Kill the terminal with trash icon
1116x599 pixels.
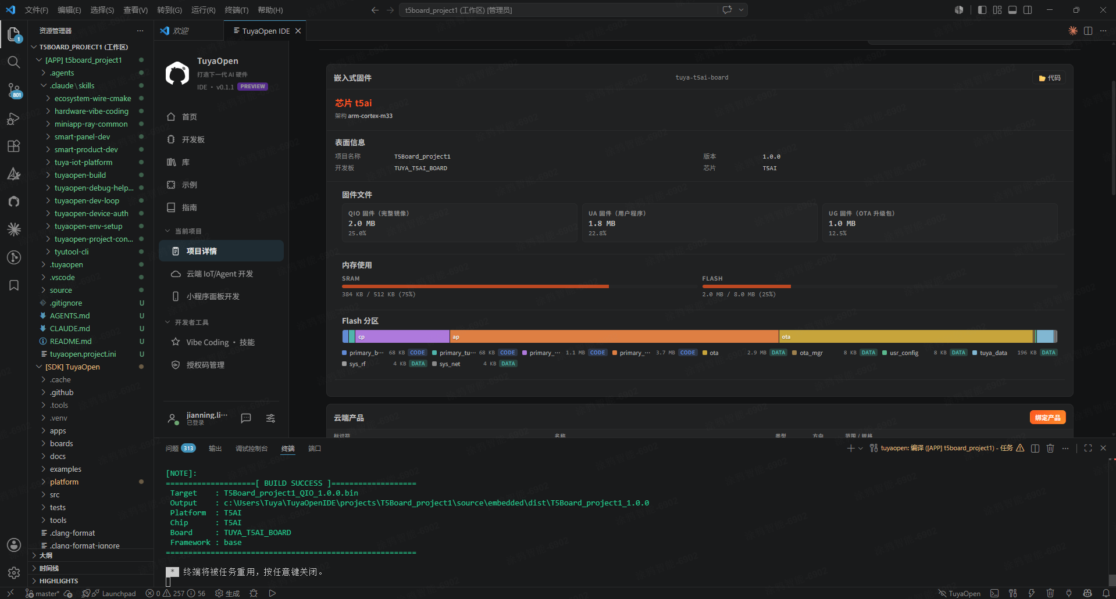pyautogui.click(x=1050, y=448)
